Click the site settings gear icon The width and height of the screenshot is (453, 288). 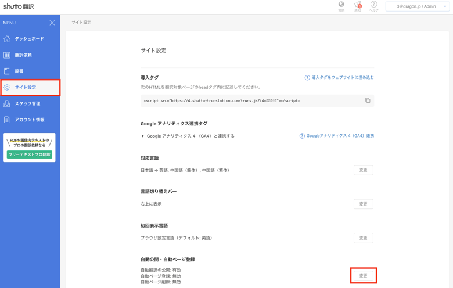tap(7, 87)
